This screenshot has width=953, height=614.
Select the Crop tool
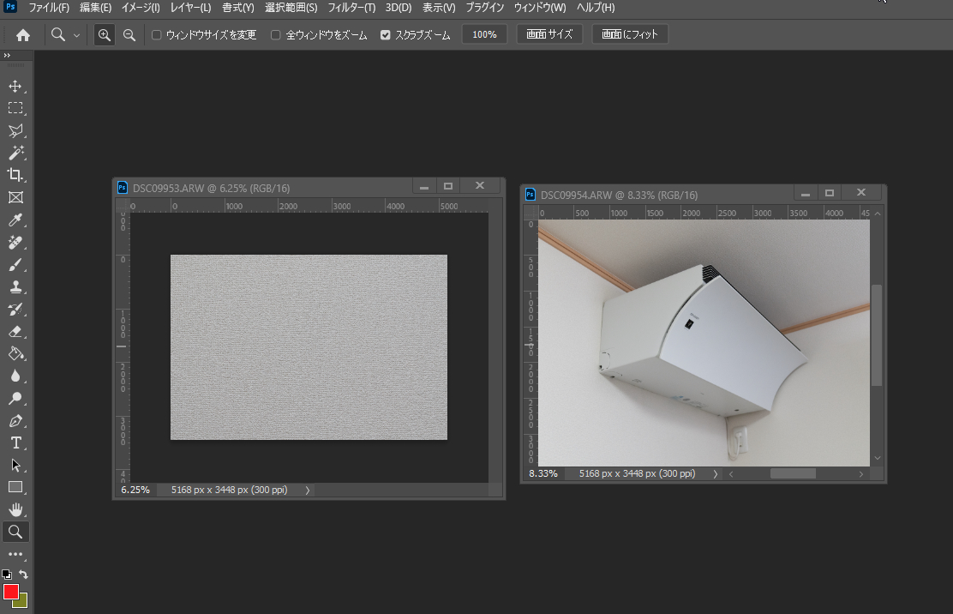tap(15, 175)
